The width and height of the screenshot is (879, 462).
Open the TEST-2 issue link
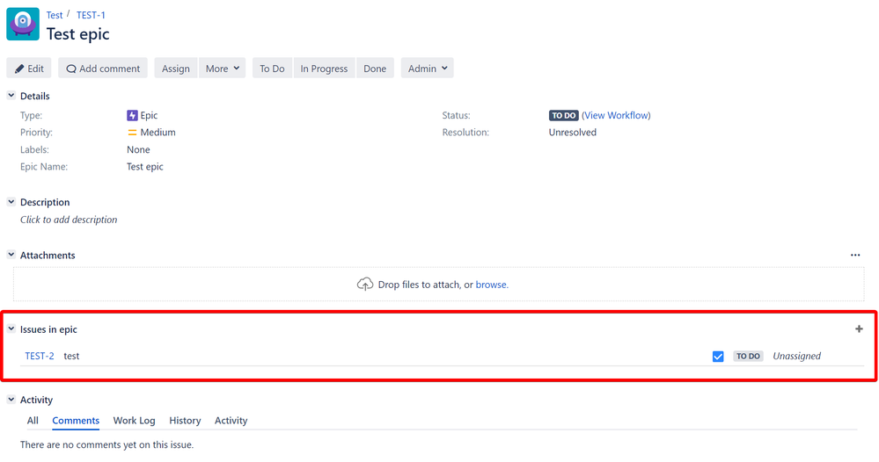40,356
